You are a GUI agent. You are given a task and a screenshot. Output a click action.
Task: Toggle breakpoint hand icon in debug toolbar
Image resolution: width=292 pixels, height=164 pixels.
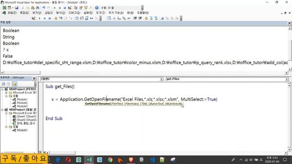pos(56,18)
